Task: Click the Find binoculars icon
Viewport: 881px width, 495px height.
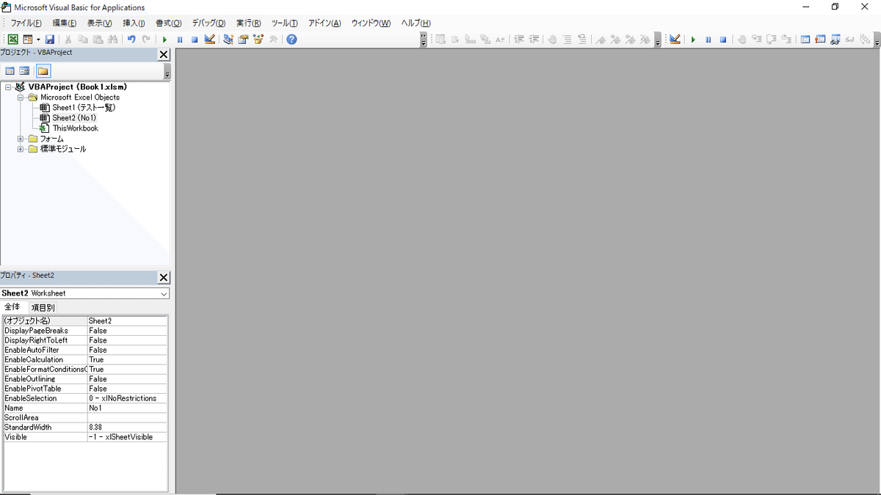Action: (112, 40)
